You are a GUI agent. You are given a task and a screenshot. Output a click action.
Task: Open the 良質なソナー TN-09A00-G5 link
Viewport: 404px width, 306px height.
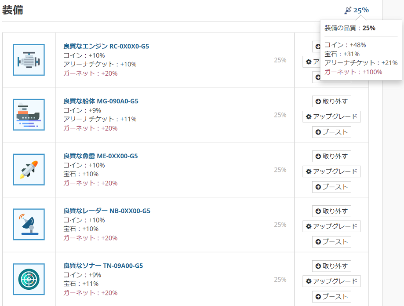point(103,266)
